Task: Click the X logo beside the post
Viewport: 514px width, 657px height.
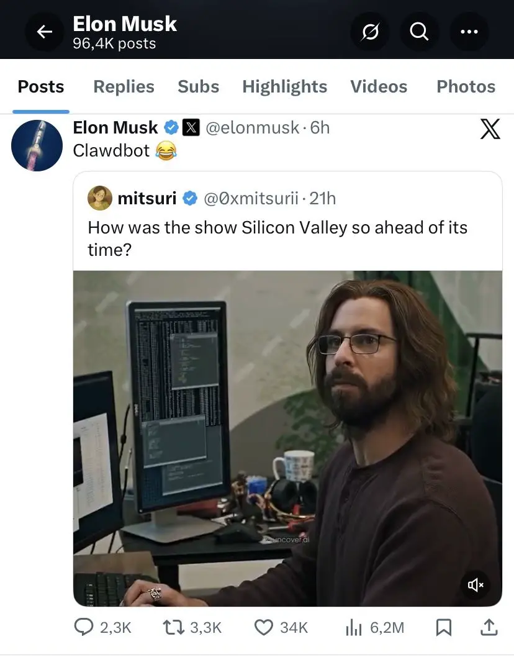Action: click(x=490, y=129)
